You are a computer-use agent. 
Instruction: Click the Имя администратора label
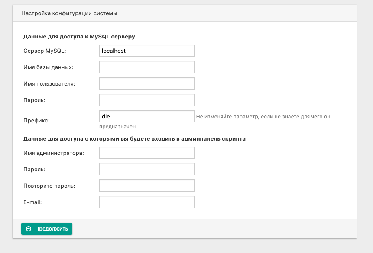tap(54, 153)
